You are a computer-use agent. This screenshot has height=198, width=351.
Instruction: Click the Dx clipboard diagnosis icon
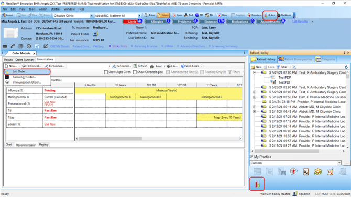pos(306,172)
